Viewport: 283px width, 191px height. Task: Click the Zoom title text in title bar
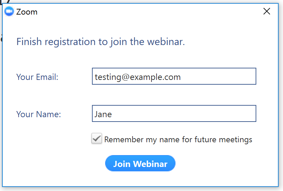27,12
